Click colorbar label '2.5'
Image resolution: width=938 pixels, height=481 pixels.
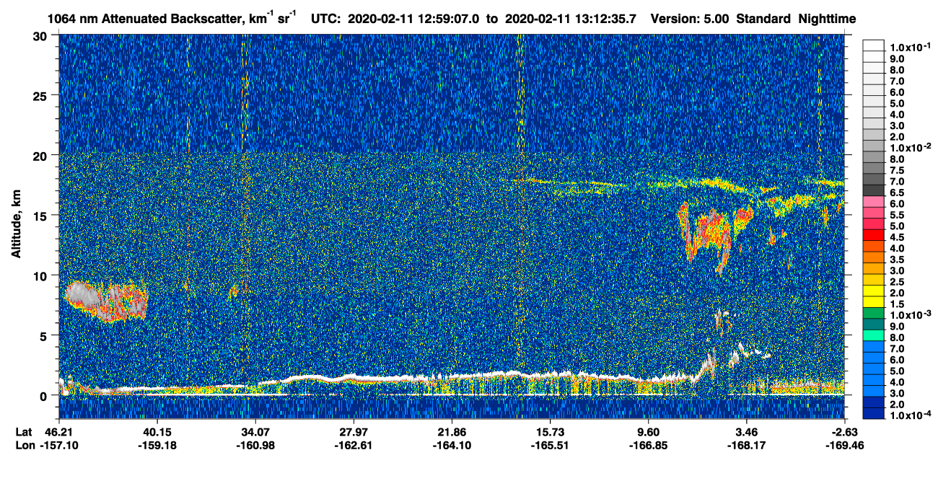click(897, 283)
